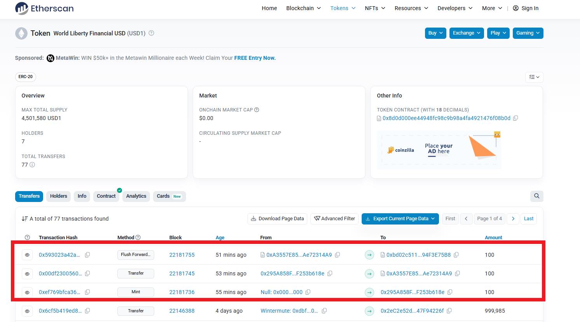Open the Gaming dropdown button
Screen dimensions: 580x322
point(528,33)
